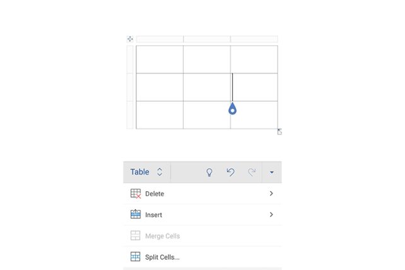
Task: Click the table resize handle at corner
Action: point(279,131)
